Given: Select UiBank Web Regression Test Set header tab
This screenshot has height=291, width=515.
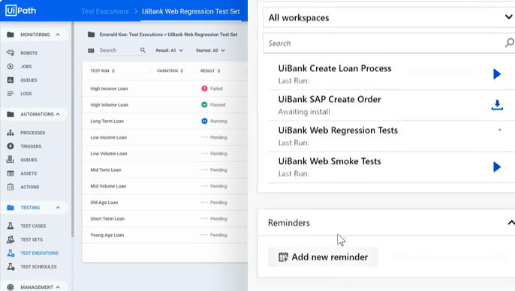Looking at the screenshot, I should (191, 11).
